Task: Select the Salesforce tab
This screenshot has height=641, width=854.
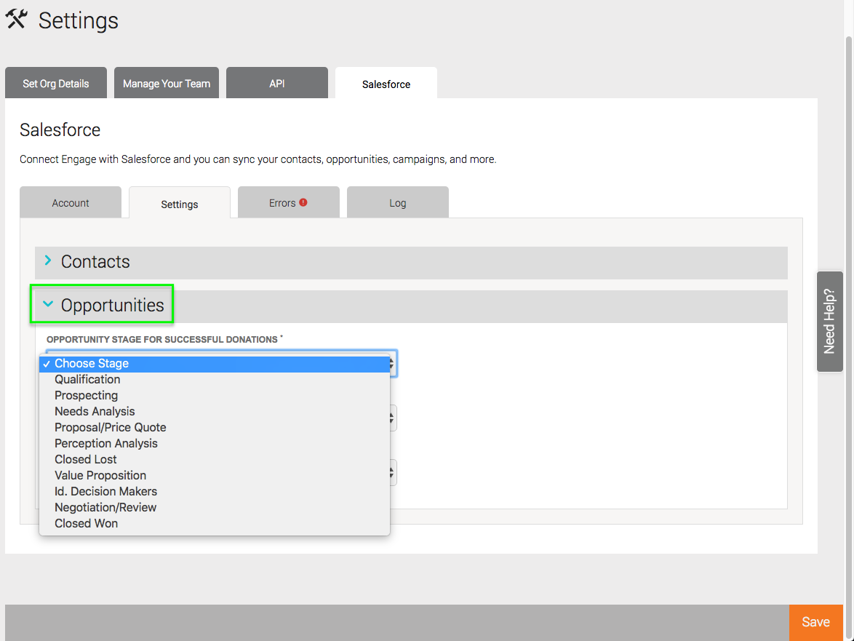Action: 386,84
